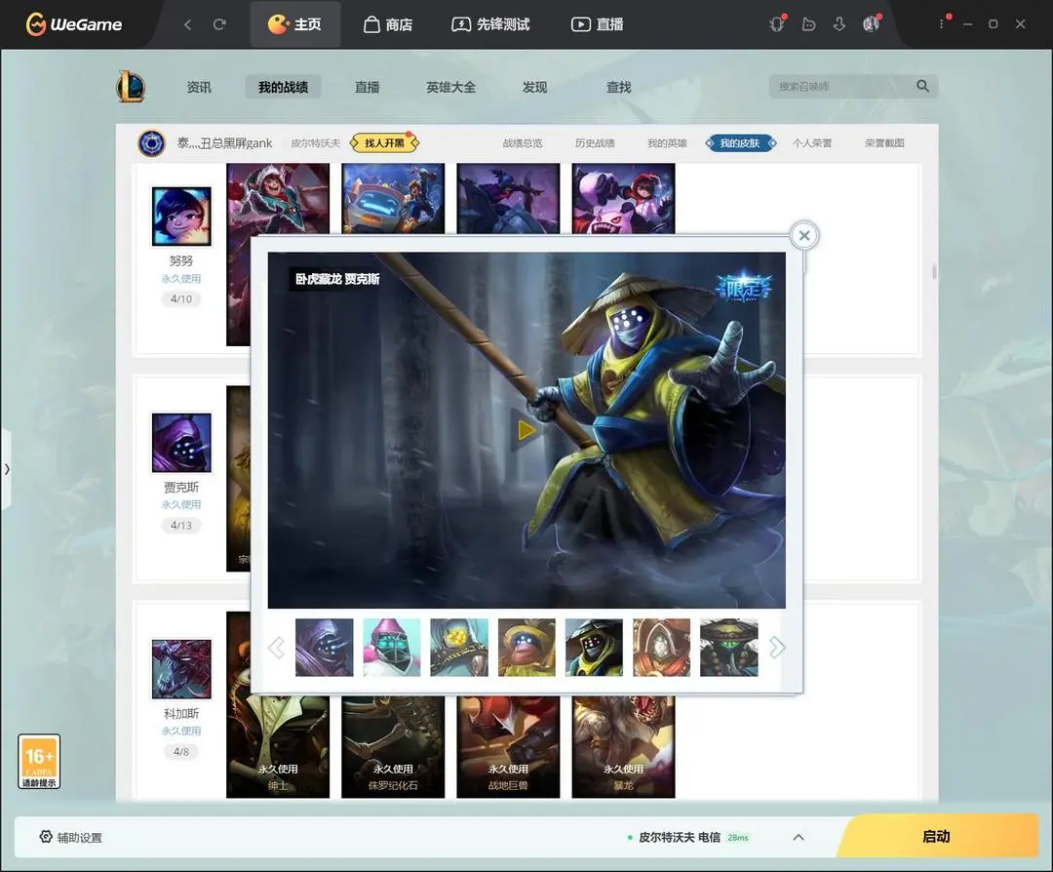Click the League of Legends logo icon
The height and width of the screenshot is (872, 1053).
131,86
